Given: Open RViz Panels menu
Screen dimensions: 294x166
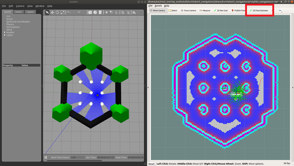Looking at the screenshot, I should (x=158, y=6).
